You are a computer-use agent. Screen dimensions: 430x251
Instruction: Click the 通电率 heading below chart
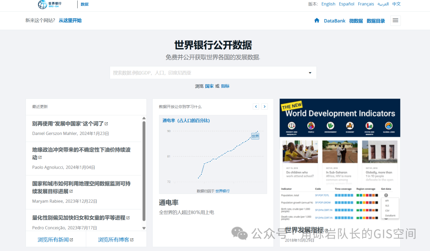(x=169, y=202)
